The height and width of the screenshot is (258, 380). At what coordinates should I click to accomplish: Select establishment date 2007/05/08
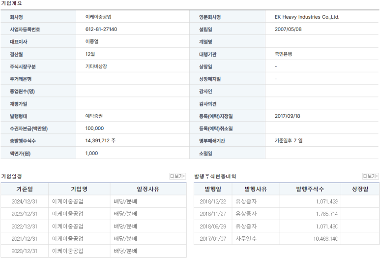click(x=288, y=29)
